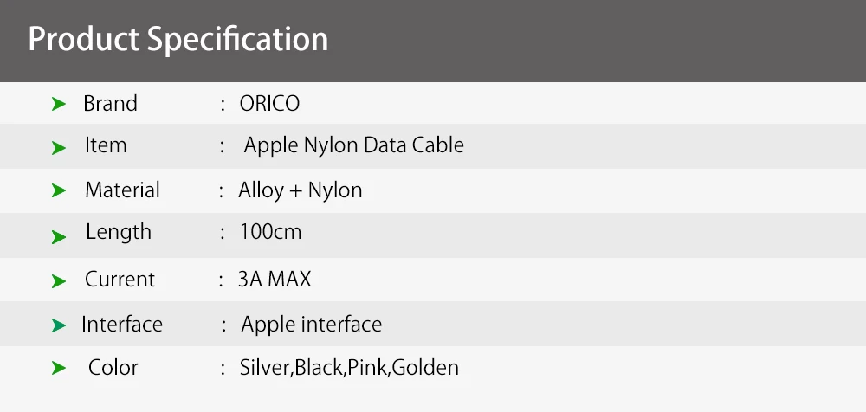866x412 pixels.
Task: Click the green arrow beside Material
Action: click(59, 190)
